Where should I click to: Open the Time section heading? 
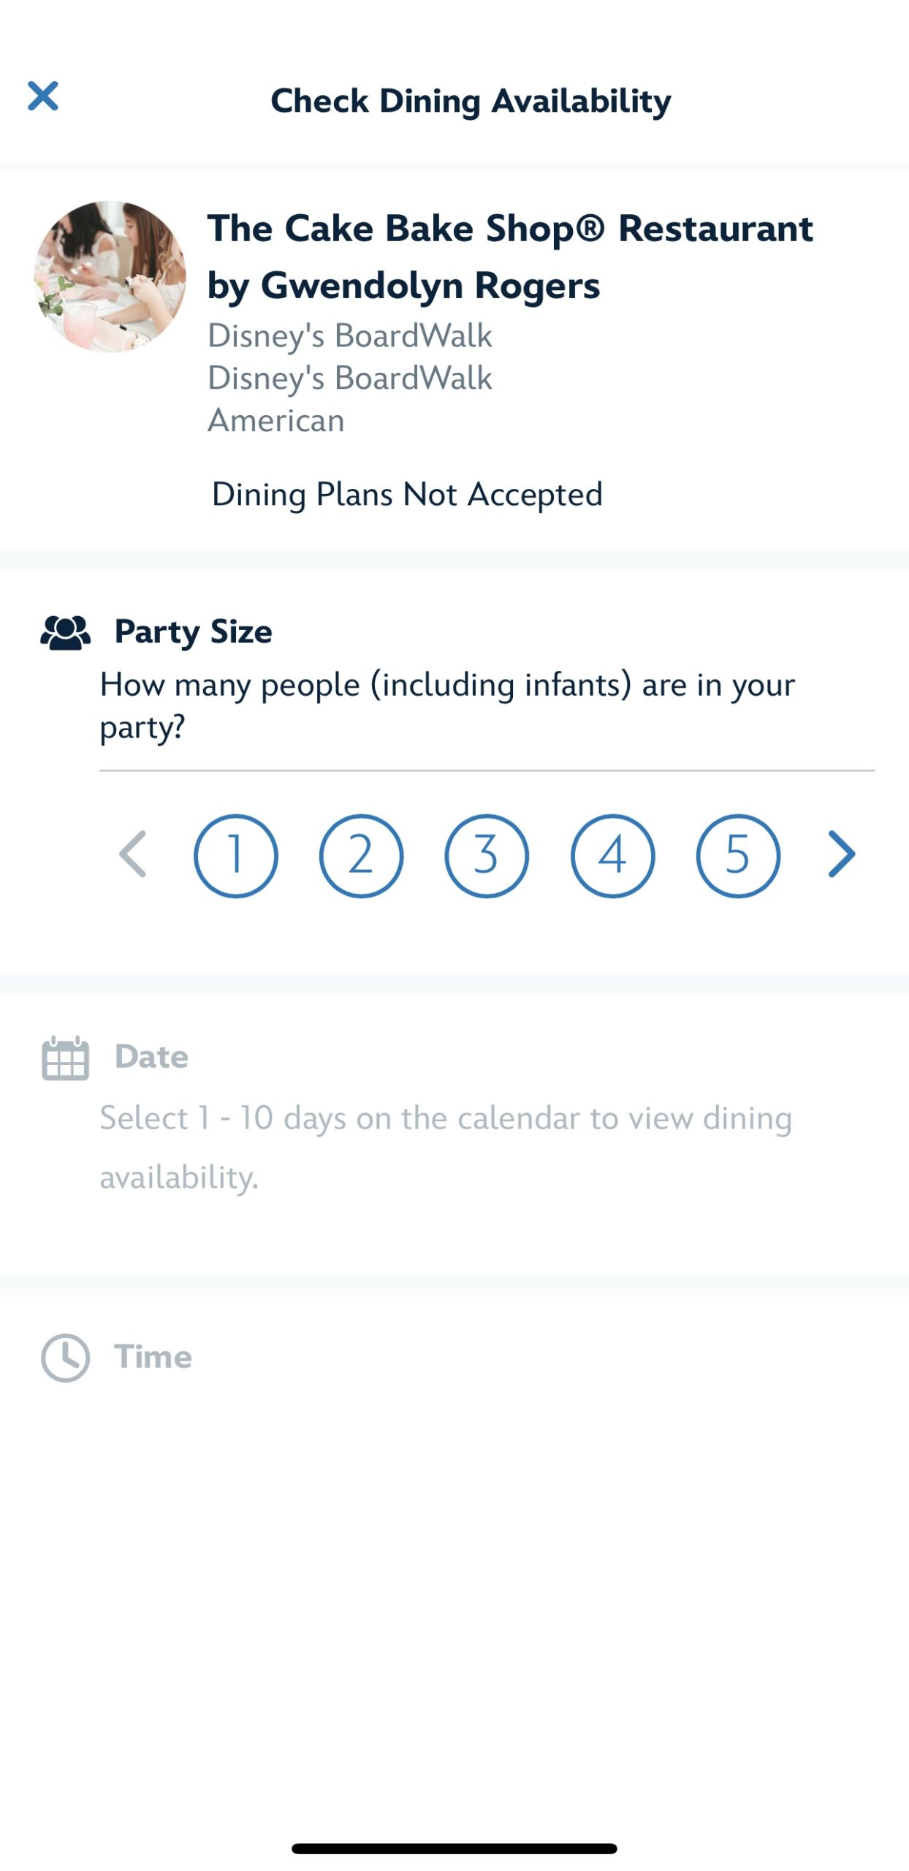(153, 1357)
